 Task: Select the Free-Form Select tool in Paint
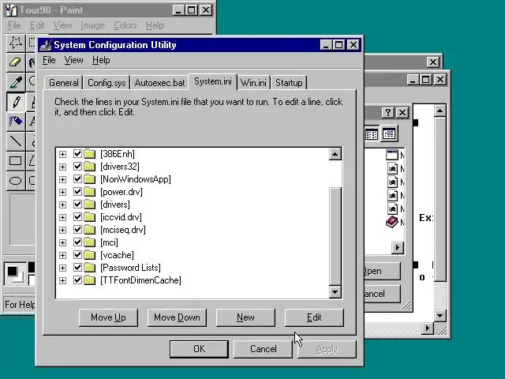(16, 42)
